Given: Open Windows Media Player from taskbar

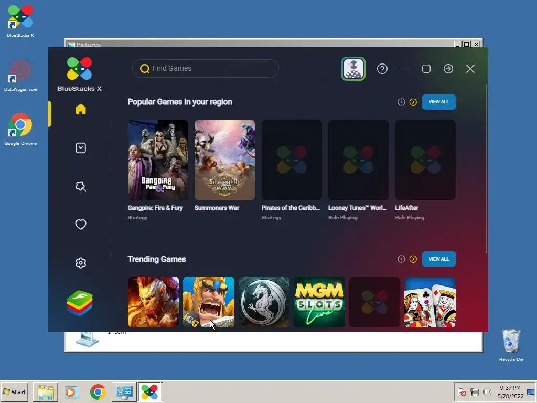Looking at the screenshot, I should pyautogui.click(x=71, y=391).
